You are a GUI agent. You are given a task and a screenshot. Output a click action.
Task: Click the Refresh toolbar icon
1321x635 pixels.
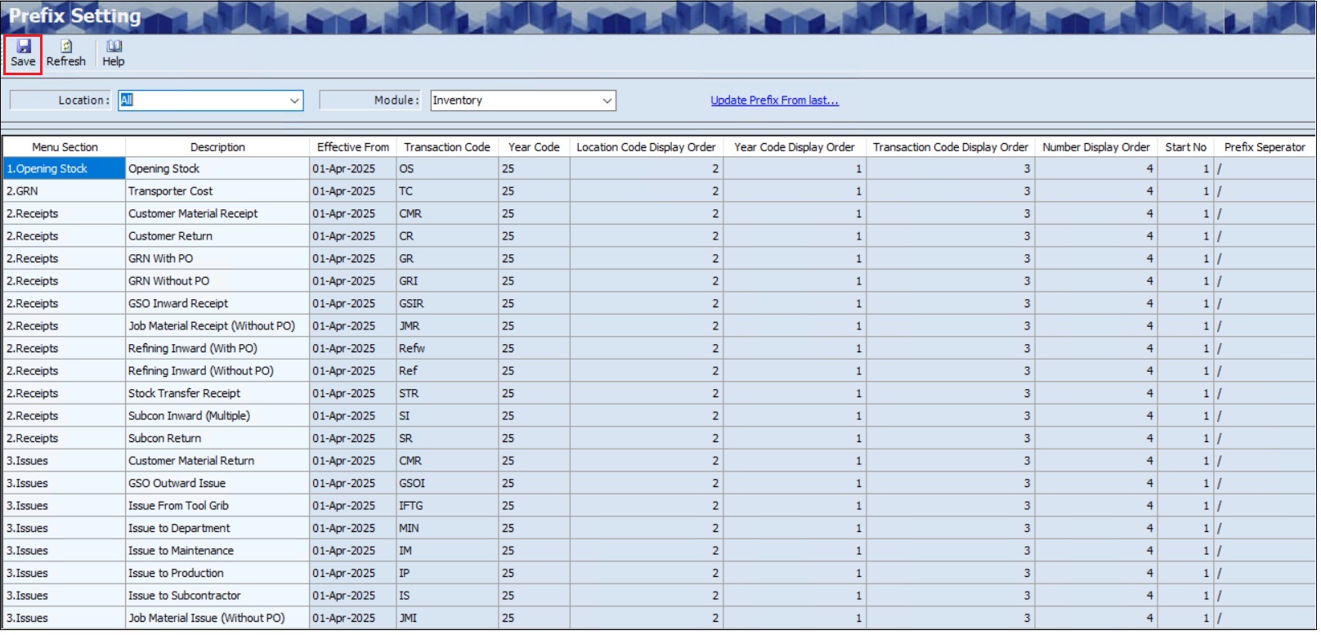point(65,54)
